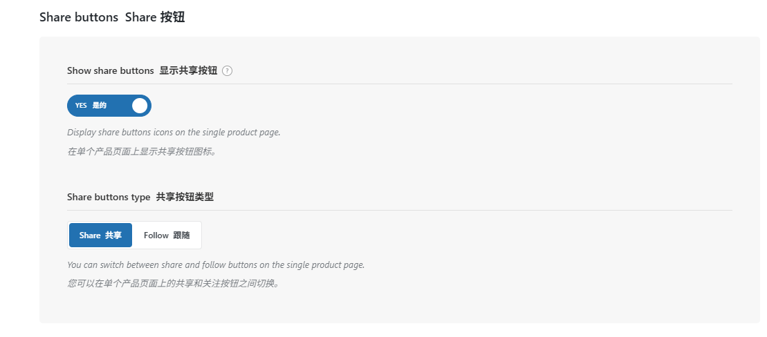Click the Show share buttons option label
Screen dimensions: 767x337
[142, 71]
